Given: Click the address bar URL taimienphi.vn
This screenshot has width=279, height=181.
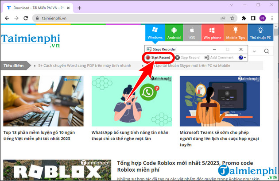Looking at the screenshot, I should click(54, 18).
